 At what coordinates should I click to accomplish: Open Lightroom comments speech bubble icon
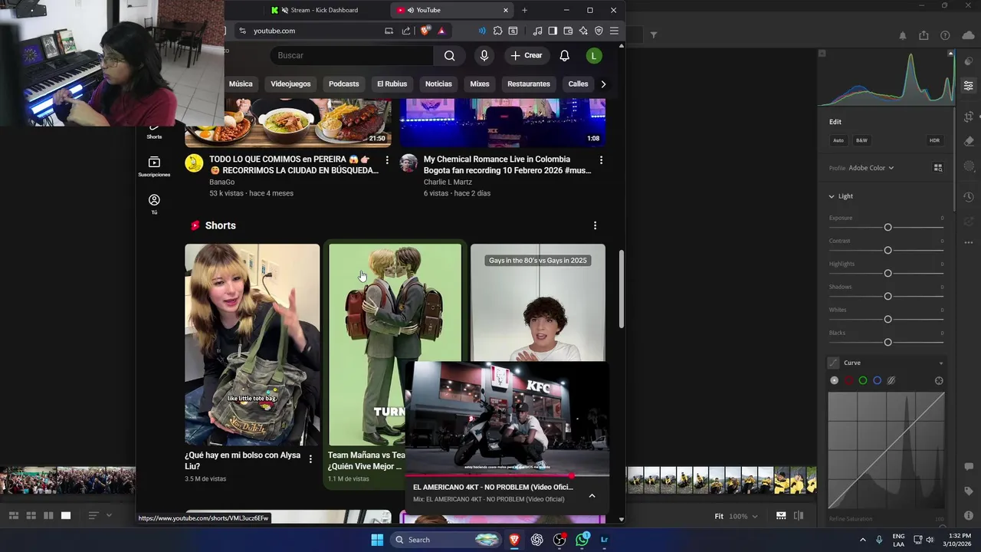969,466
